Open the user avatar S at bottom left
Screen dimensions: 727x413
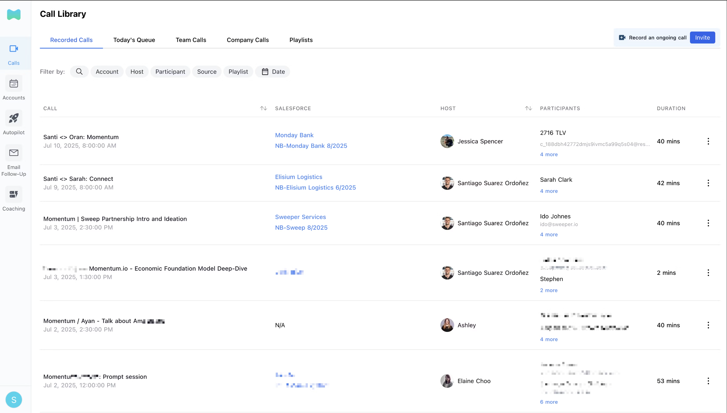point(14,400)
